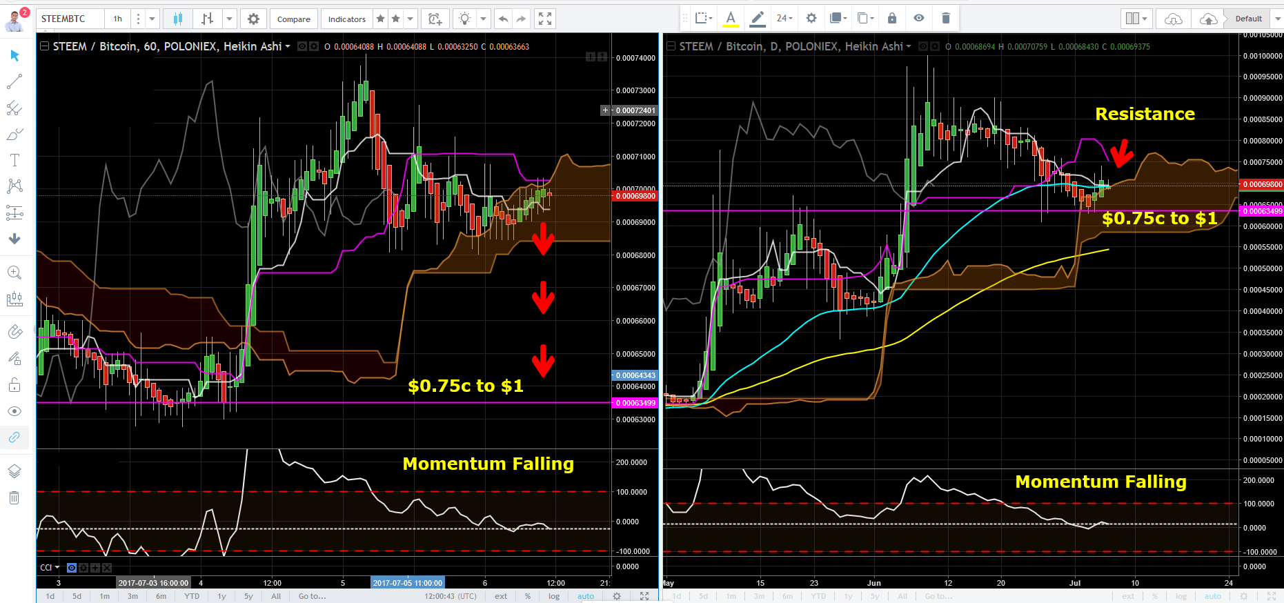This screenshot has width=1284, height=603.
Task: Set left chart range to 1y
Action: (x=221, y=596)
